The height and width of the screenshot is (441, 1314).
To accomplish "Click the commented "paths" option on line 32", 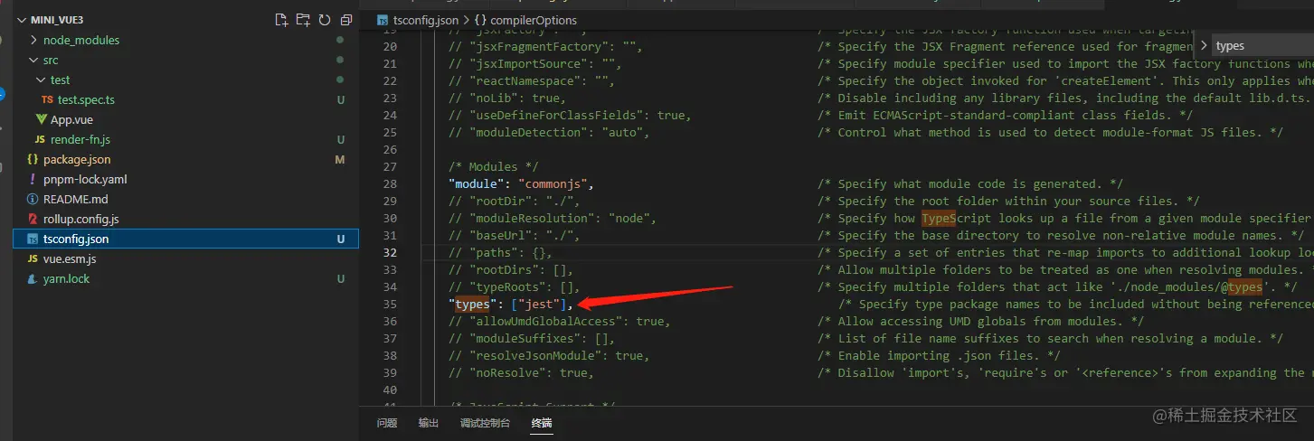I will point(499,253).
